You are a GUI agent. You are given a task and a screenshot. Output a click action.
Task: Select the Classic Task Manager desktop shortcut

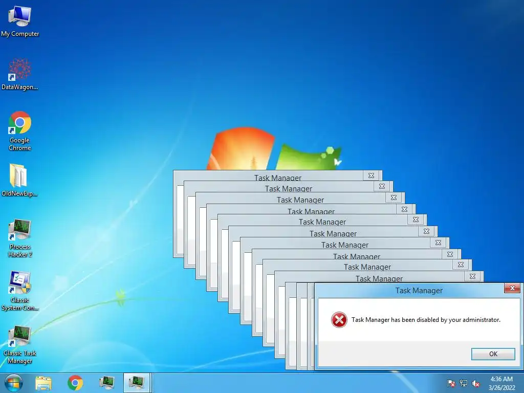(20, 345)
